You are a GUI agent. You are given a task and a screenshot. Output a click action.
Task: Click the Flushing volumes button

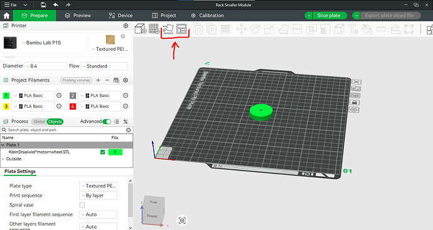pos(76,80)
